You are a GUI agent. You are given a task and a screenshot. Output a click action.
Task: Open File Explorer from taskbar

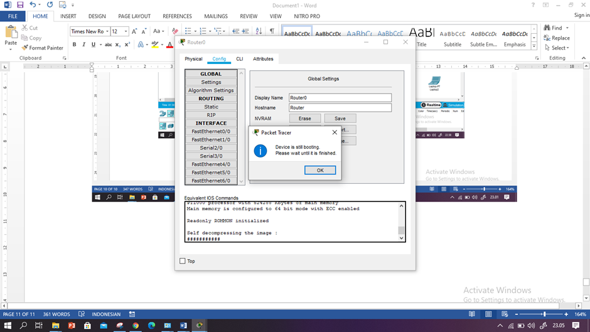[55, 325]
